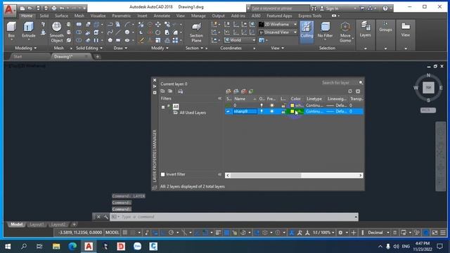Click the New Group Filter icon
Screen dimensions: 450x253
click(x=170, y=91)
